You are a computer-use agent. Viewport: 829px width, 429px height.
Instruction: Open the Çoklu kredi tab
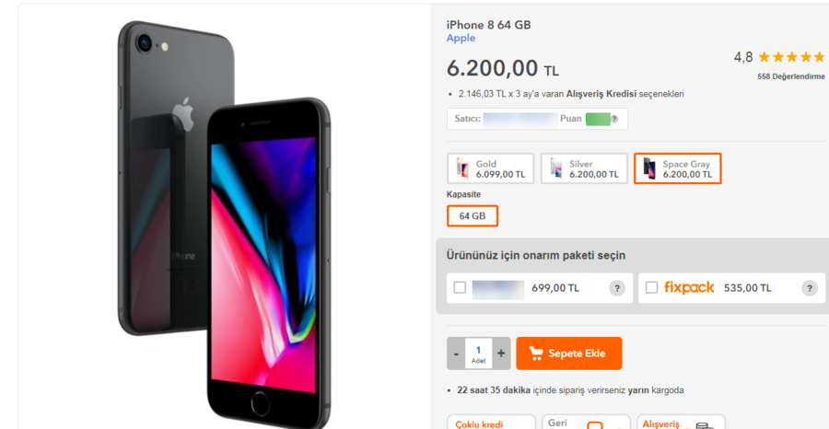pos(491,423)
